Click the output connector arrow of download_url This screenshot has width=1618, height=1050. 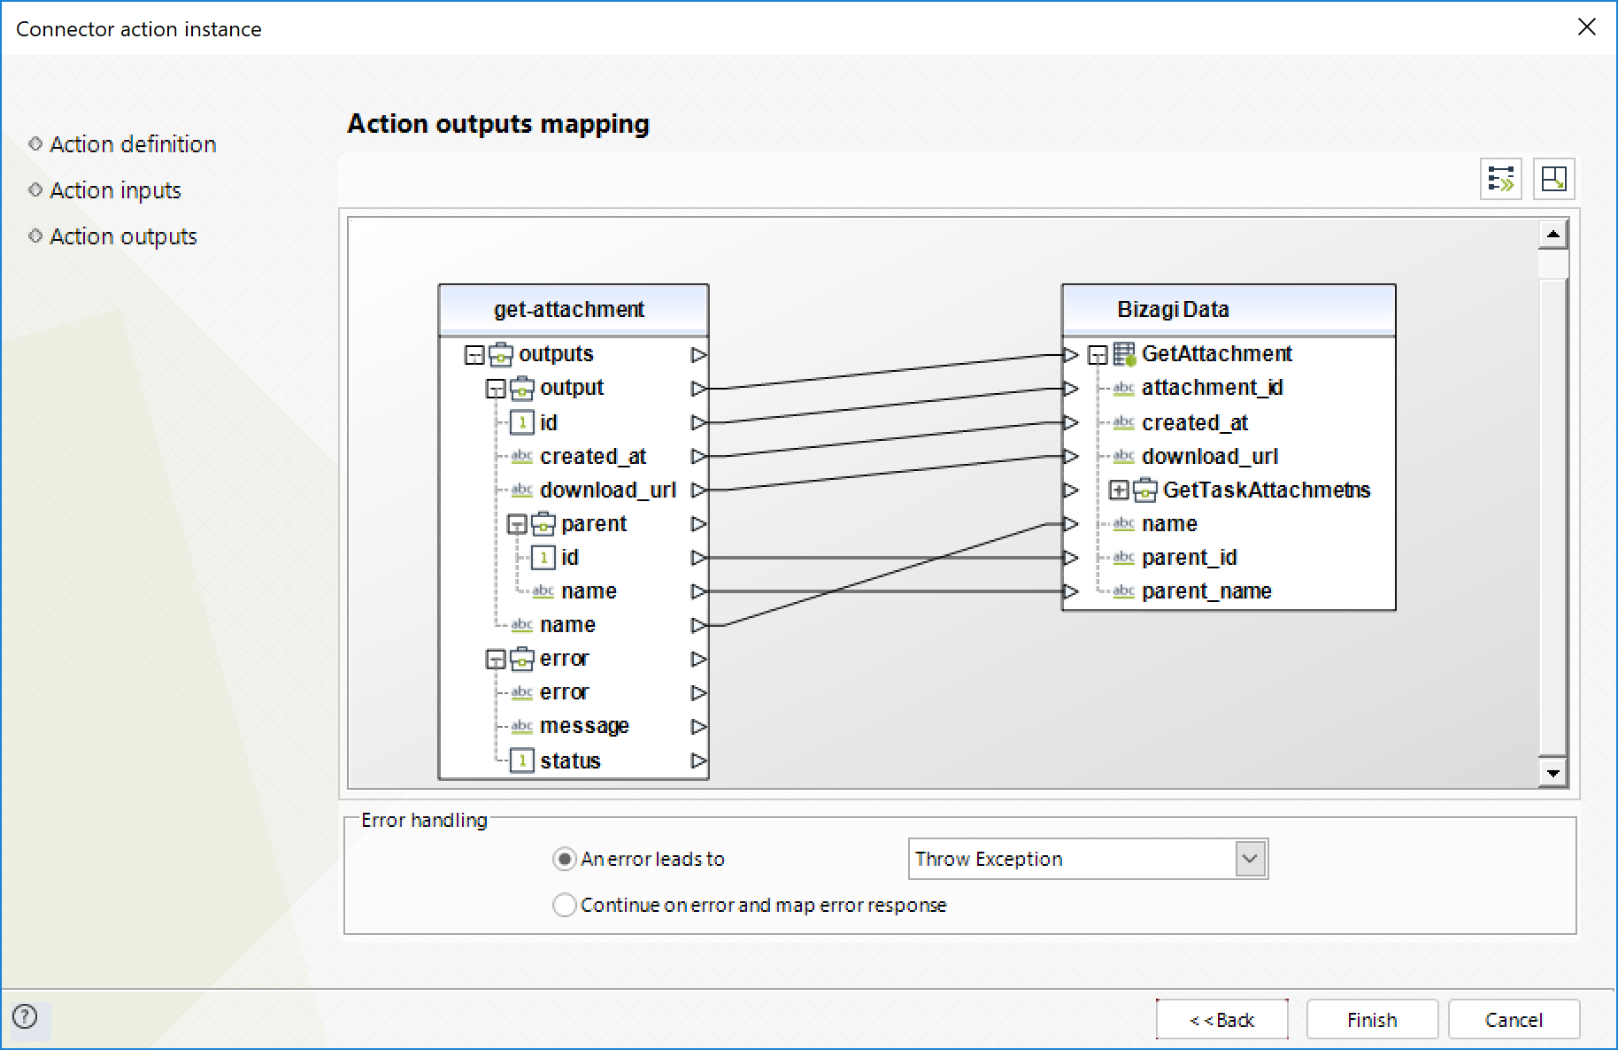click(x=698, y=490)
